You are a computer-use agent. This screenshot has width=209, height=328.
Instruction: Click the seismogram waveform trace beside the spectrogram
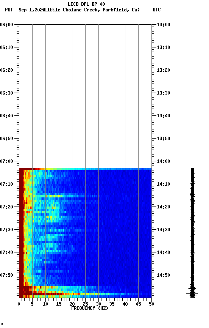[192, 232]
